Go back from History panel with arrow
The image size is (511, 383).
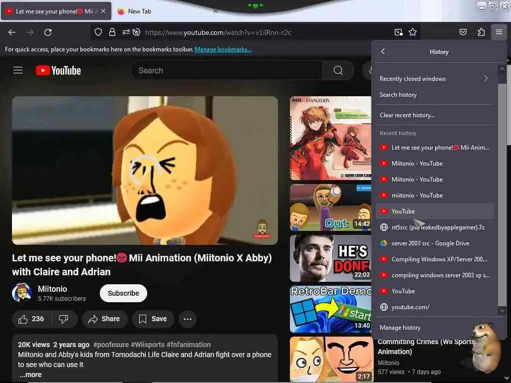(383, 51)
